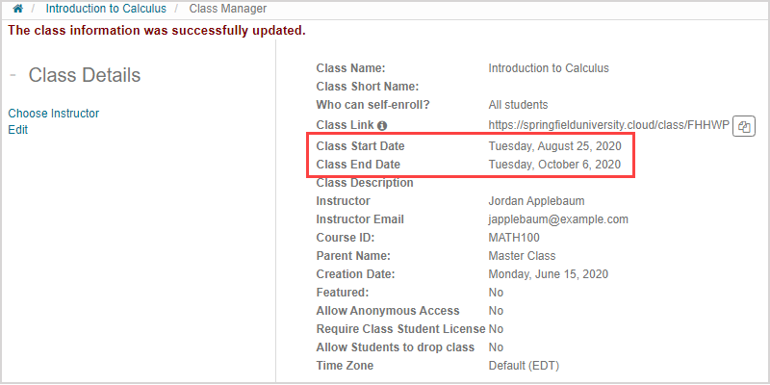Viewport: 770px width, 385px height.
Task: Click the All students self-enroll value
Action: (x=518, y=105)
